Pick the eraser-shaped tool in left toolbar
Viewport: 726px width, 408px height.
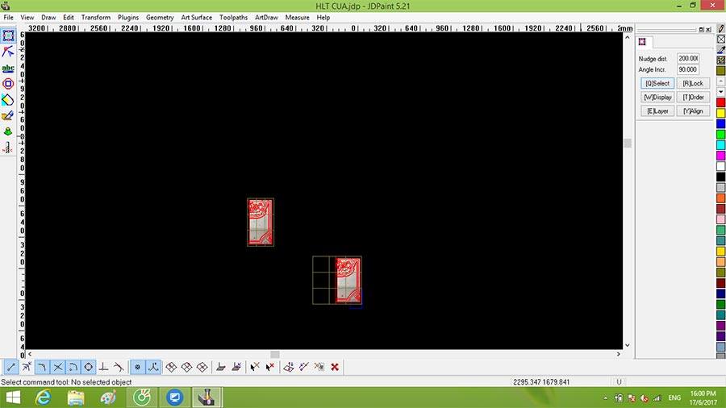click(8, 100)
